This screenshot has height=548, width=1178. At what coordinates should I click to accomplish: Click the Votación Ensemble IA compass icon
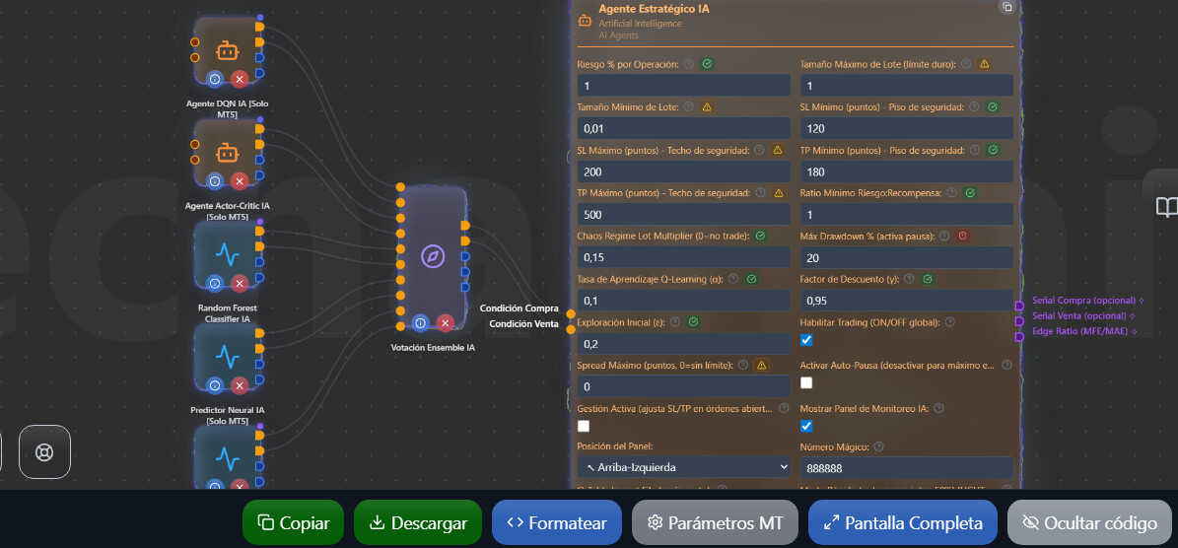432,257
